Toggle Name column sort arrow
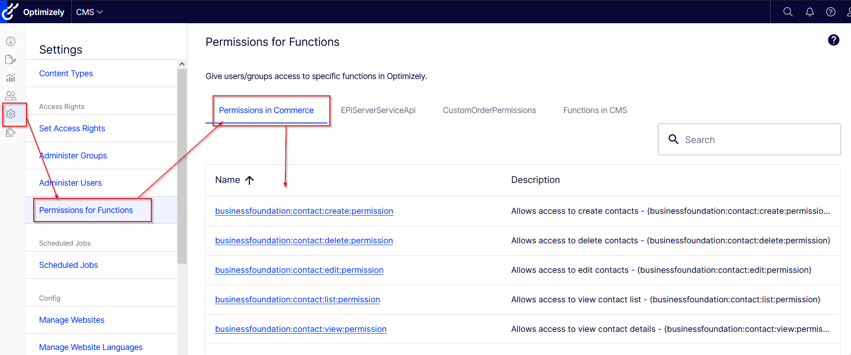The height and width of the screenshot is (355, 851). [x=249, y=180]
